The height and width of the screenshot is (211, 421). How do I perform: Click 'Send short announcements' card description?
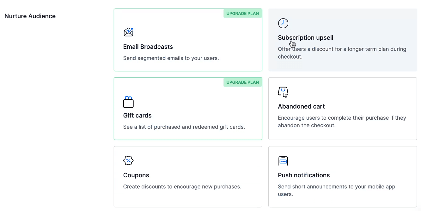(337, 190)
